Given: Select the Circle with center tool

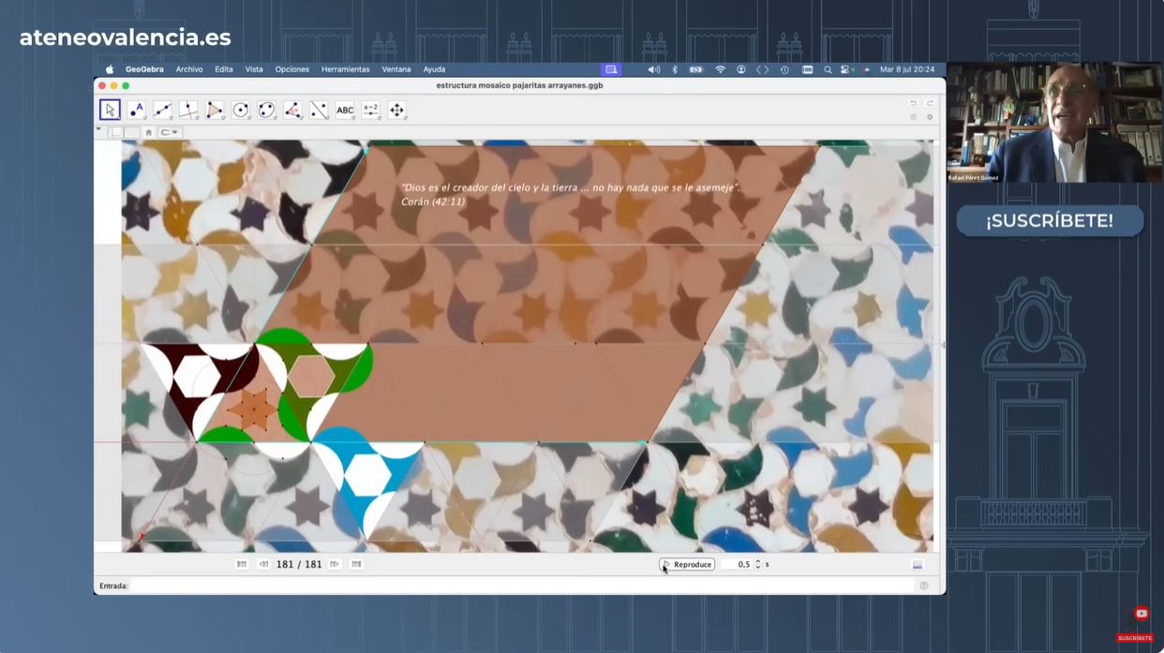Looking at the screenshot, I should (241, 110).
